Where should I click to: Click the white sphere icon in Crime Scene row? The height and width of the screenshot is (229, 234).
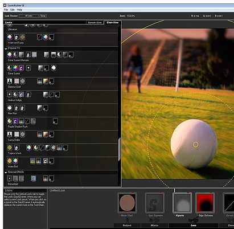54,68
